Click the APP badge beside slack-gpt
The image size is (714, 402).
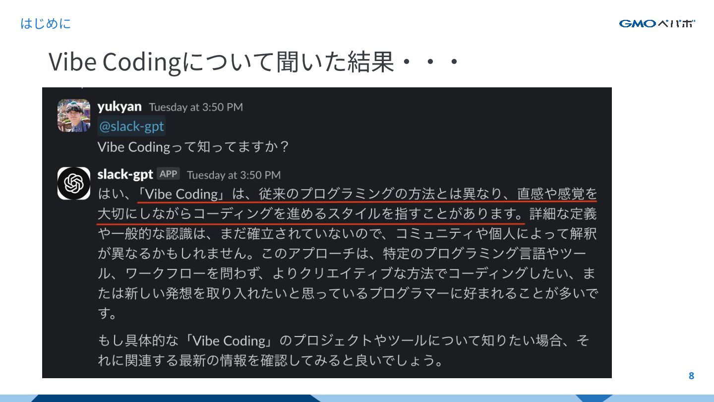[169, 174]
